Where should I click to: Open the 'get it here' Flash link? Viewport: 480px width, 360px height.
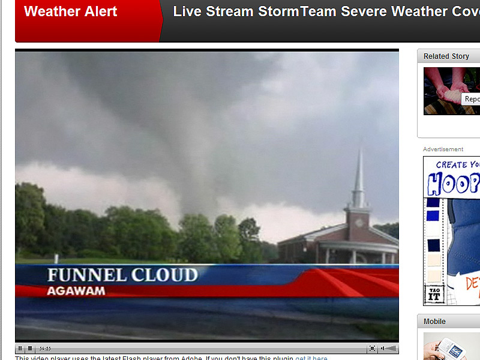(x=311, y=358)
